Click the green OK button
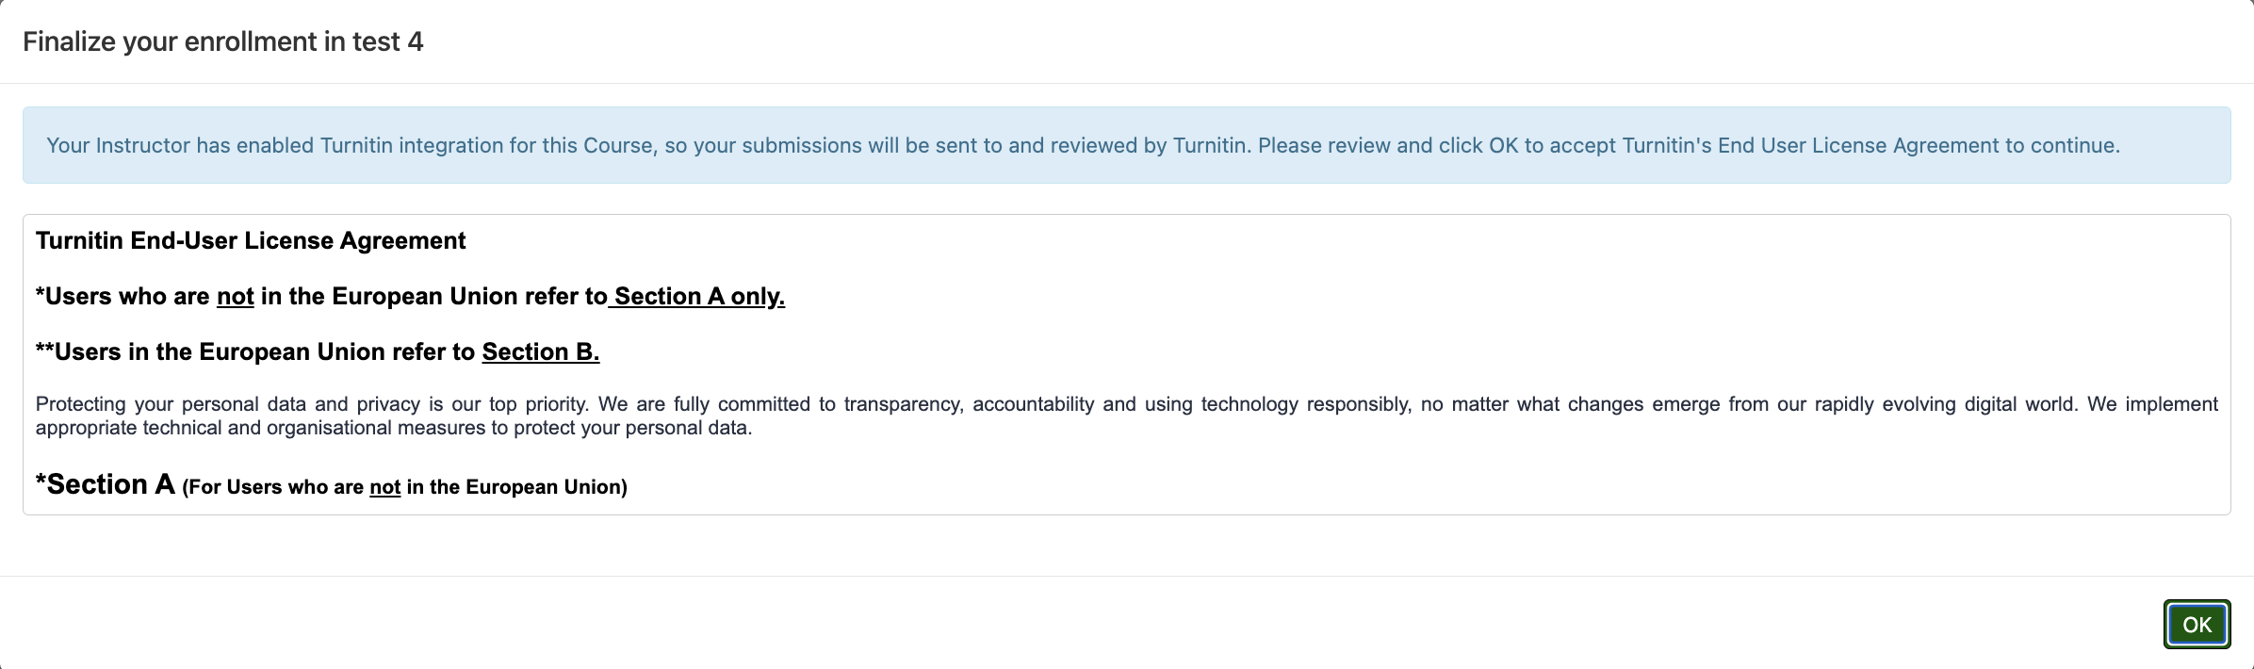The height and width of the screenshot is (669, 2254). click(x=2196, y=625)
